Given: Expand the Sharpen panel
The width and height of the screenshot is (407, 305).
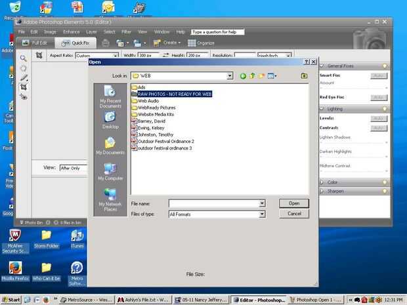Looking at the screenshot, I should 322,191.
